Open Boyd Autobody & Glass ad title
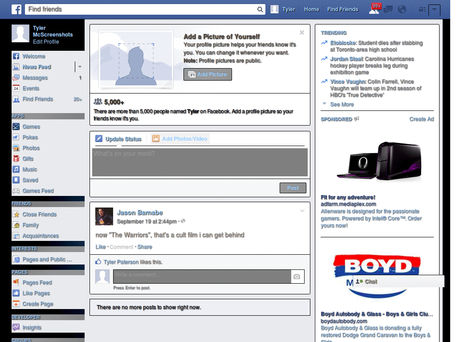The width and height of the screenshot is (456, 342). pos(377,314)
